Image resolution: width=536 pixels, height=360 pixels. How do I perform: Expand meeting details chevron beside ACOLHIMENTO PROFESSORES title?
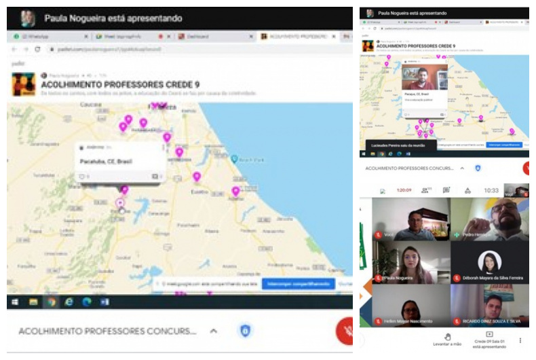[213, 331]
